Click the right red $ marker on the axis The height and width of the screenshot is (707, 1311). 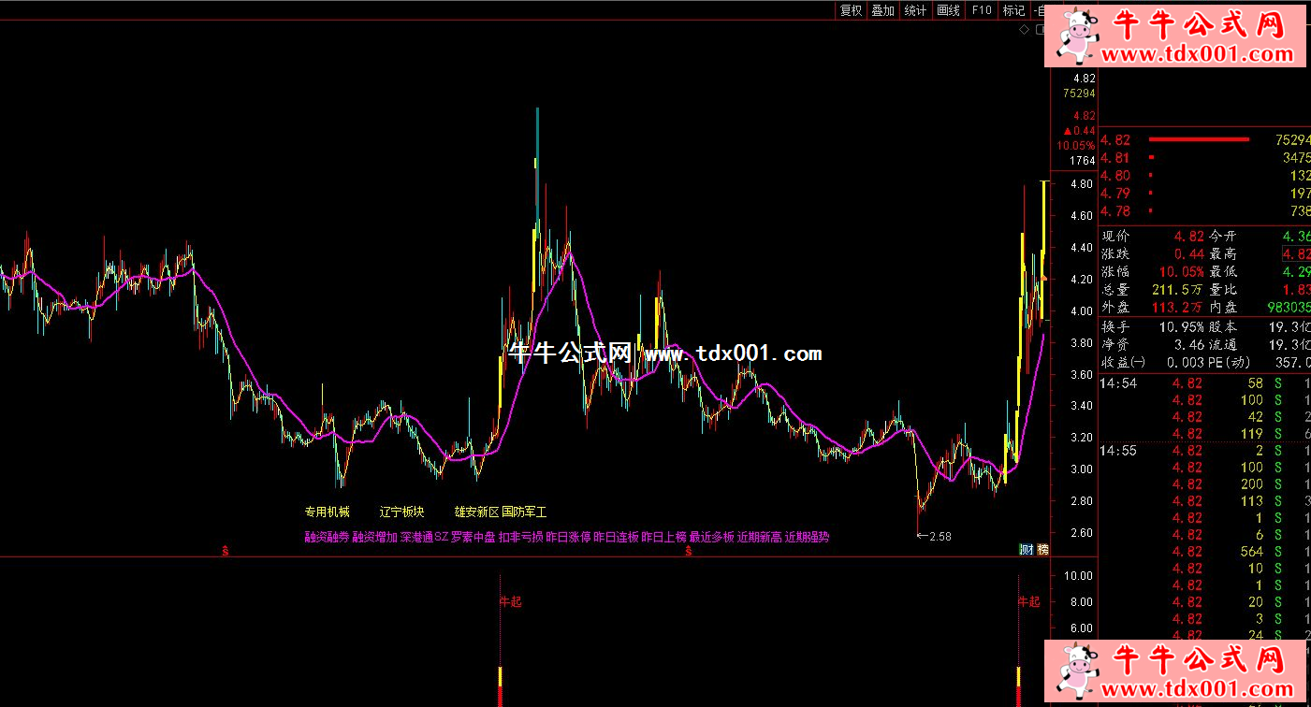(x=688, y=552)
